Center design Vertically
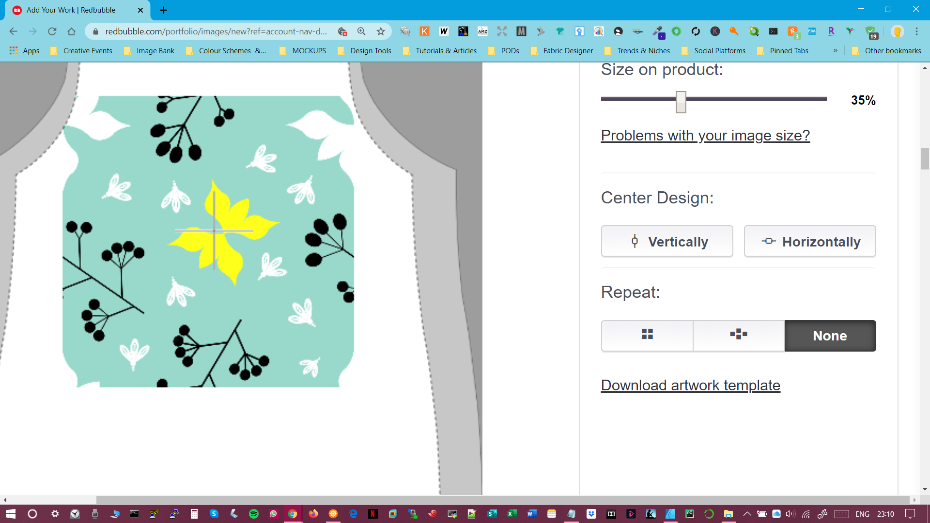 [x=667, y=241]
